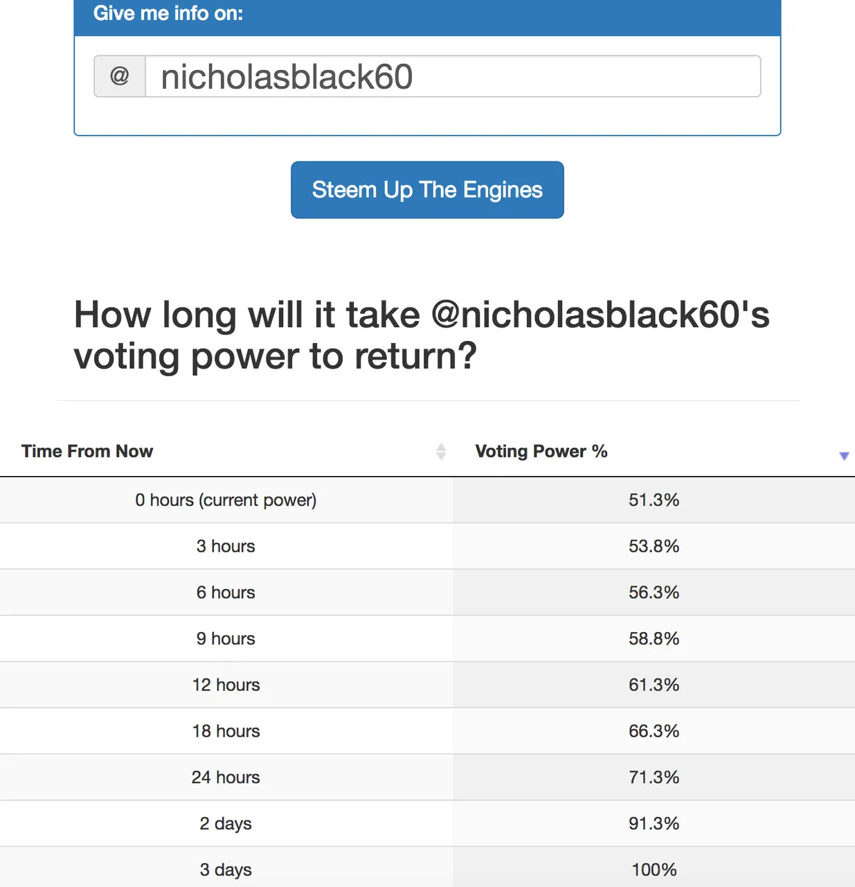The width and height of the screenshot is (855, 887).
Task: Select the 0 hours (current power) cell
Action: (226, 500)
